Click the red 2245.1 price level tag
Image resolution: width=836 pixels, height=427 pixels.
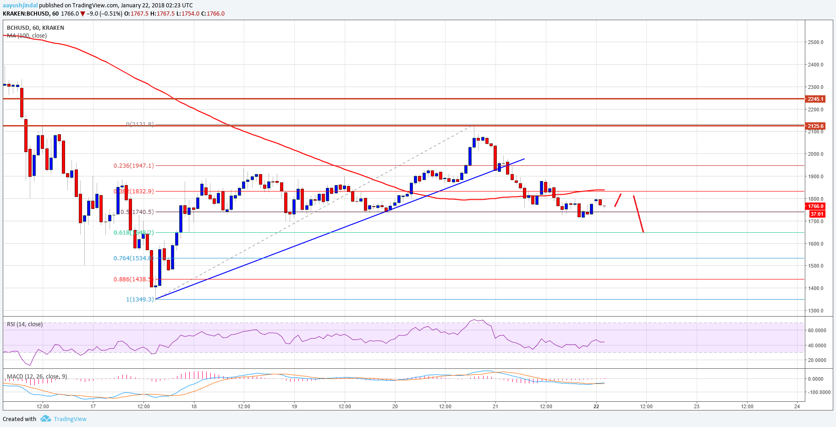(815, 99)
